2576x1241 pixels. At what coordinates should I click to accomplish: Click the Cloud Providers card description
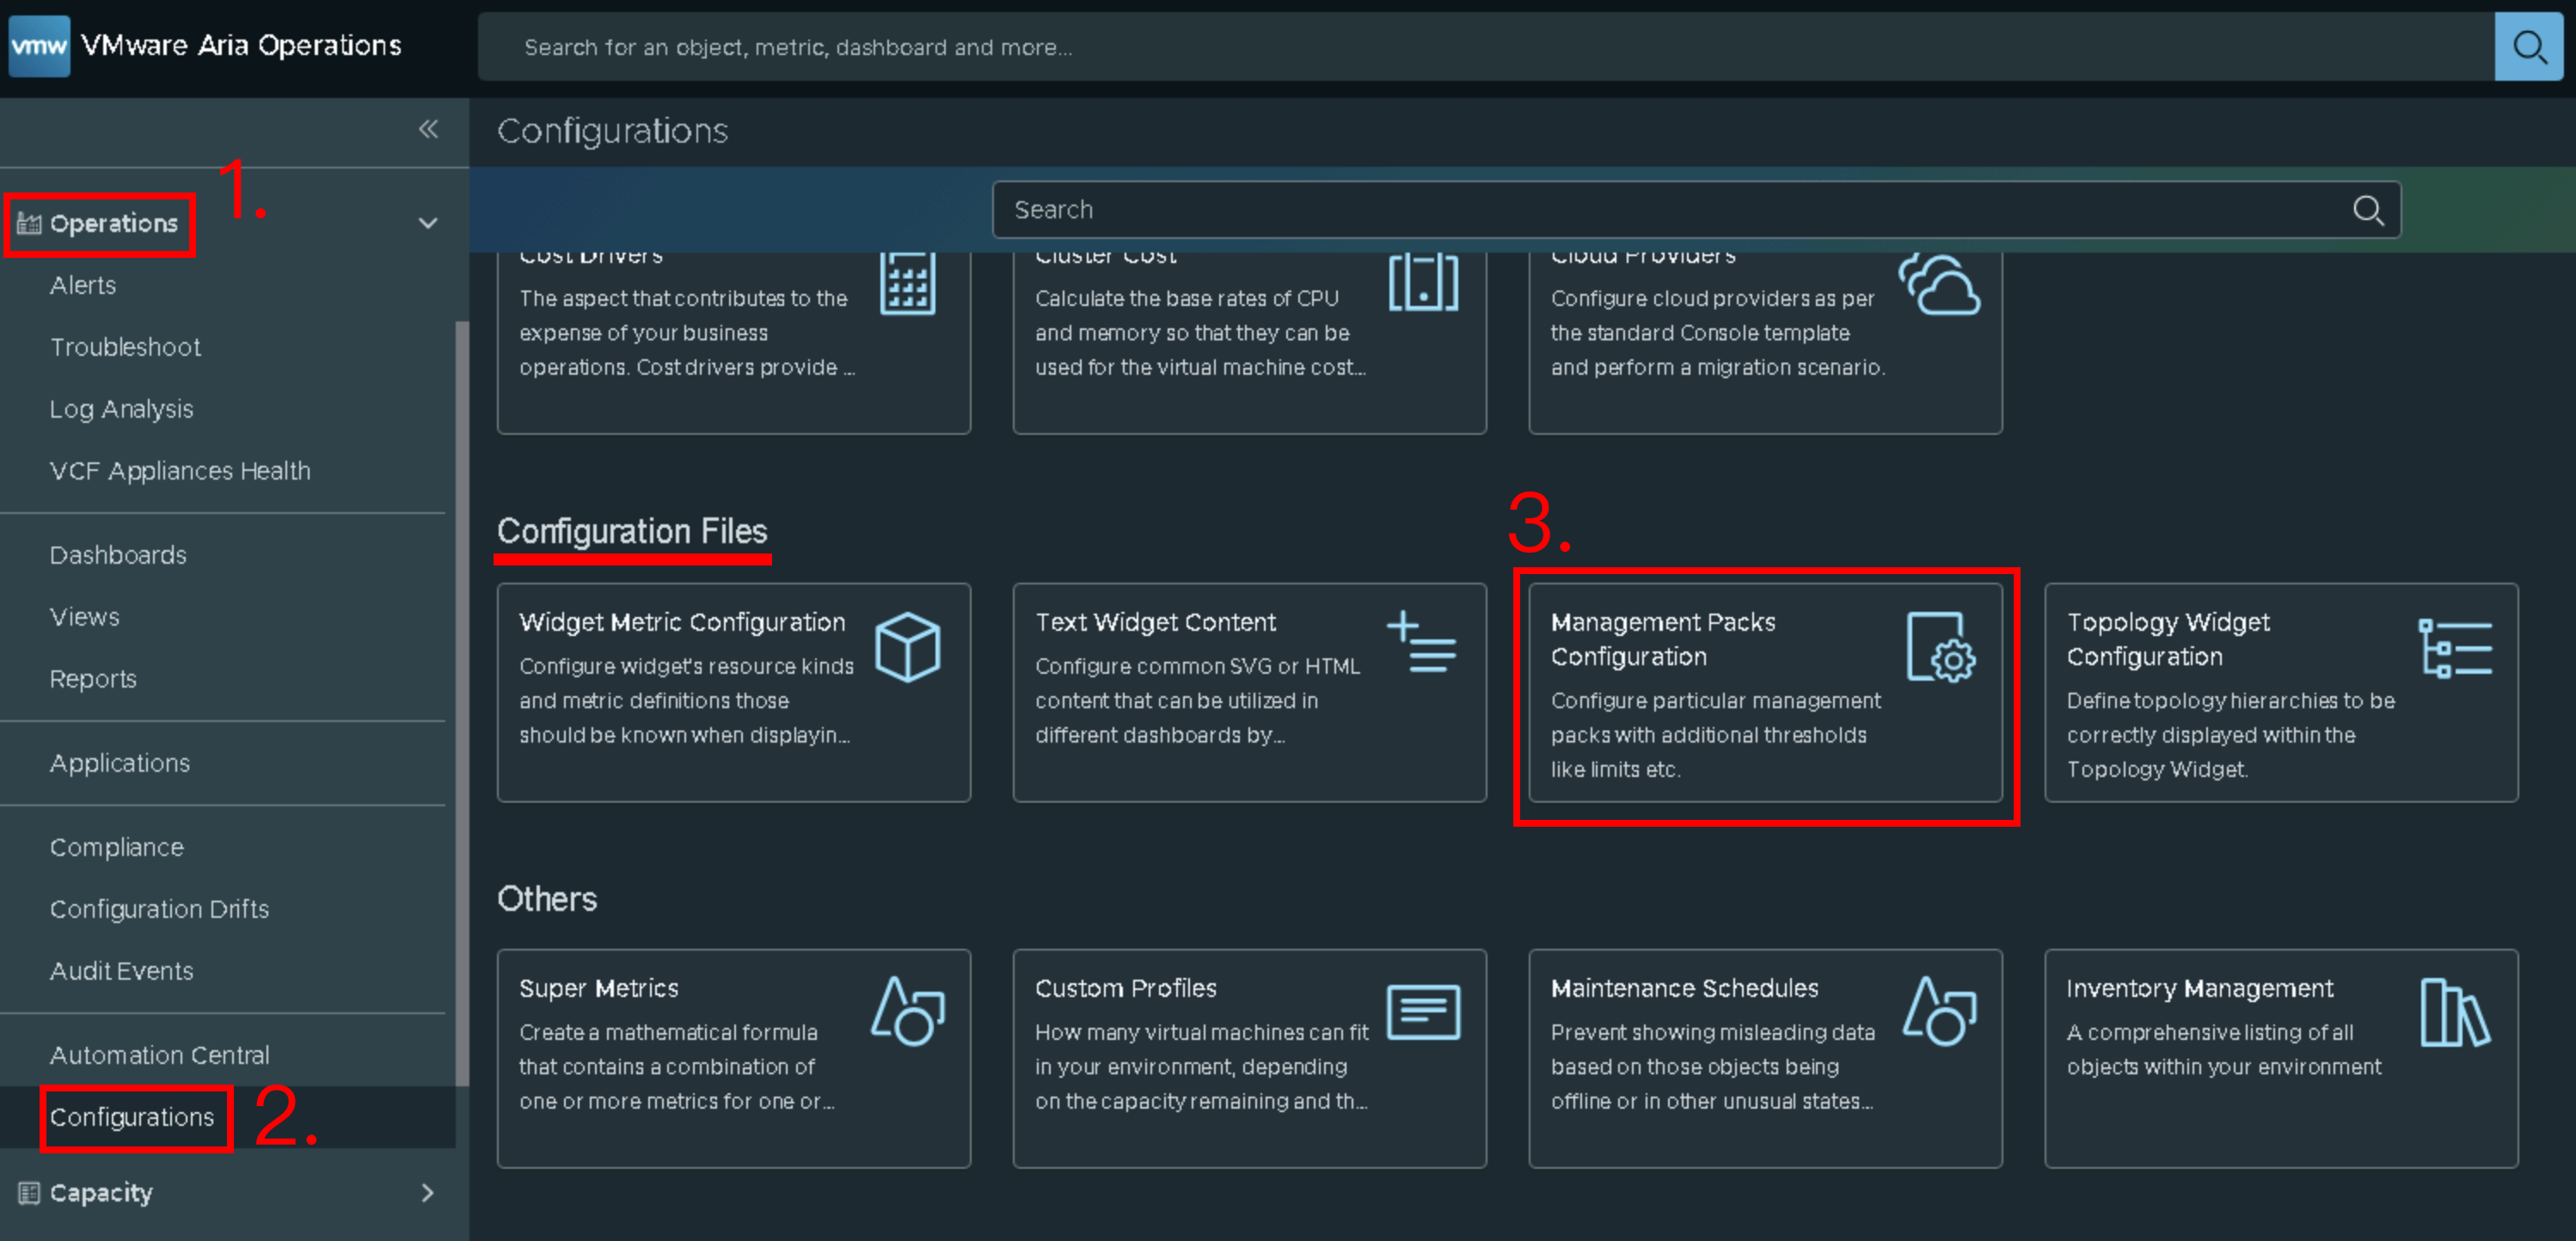(x=1718, y=333)
